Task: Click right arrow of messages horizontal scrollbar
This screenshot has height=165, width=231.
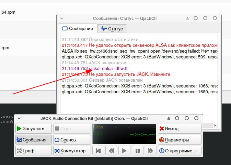Action: coord(215,125)
